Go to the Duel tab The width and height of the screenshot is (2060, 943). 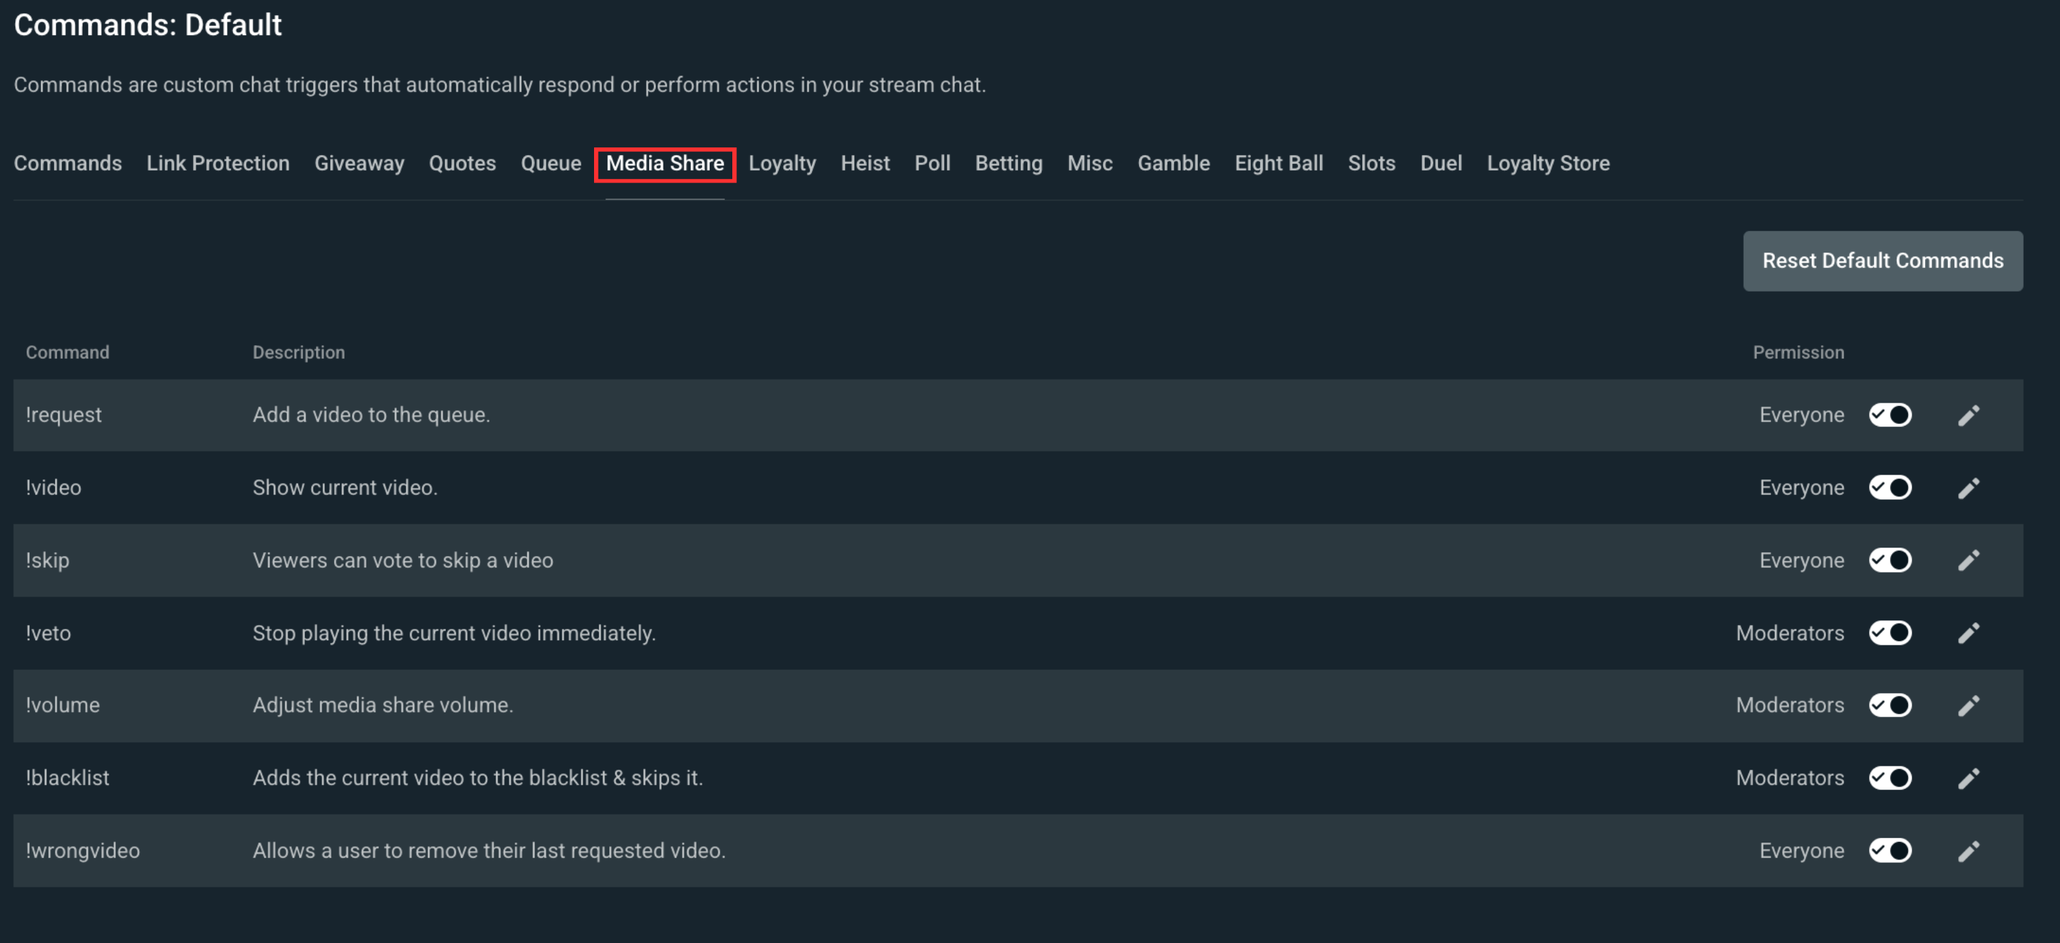tap(1441, 164)
